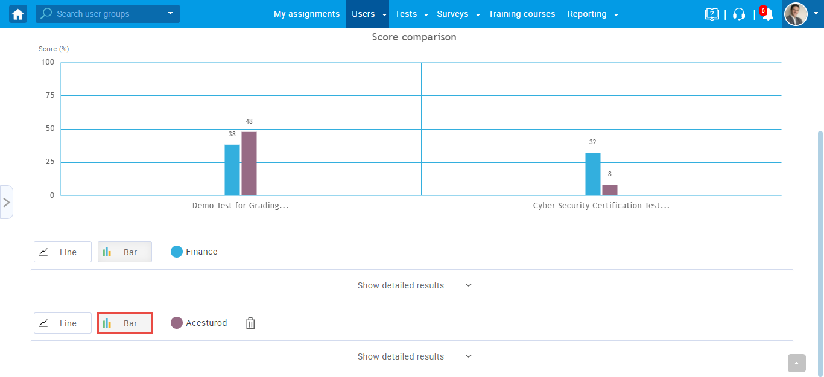Viewport: 824px width, 377px height.
Task: Switch Finance chart to Line view
Action: coord(63,252)
